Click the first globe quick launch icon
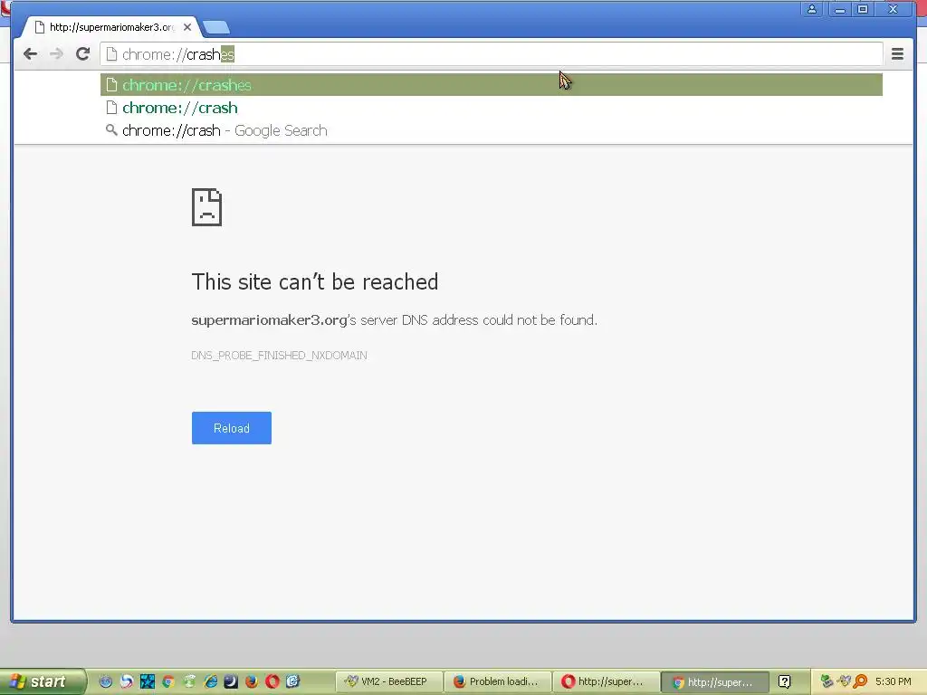927x695 pixels. pos(105,681)
